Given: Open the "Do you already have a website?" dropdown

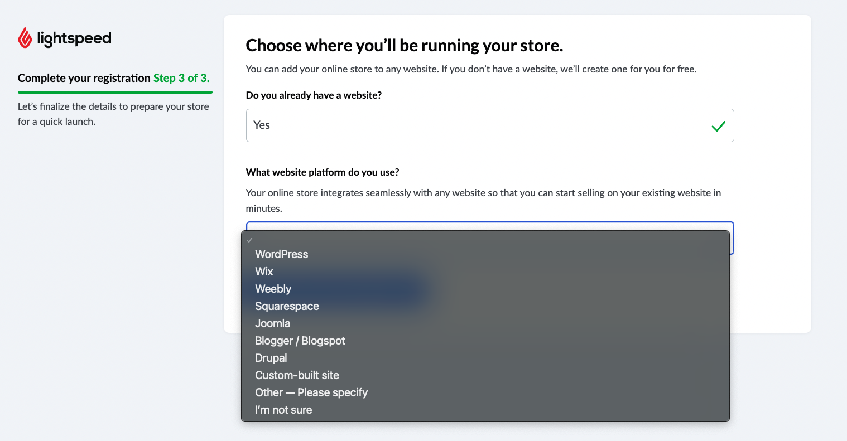Looking at the screenshot, I should pos(490,125).
